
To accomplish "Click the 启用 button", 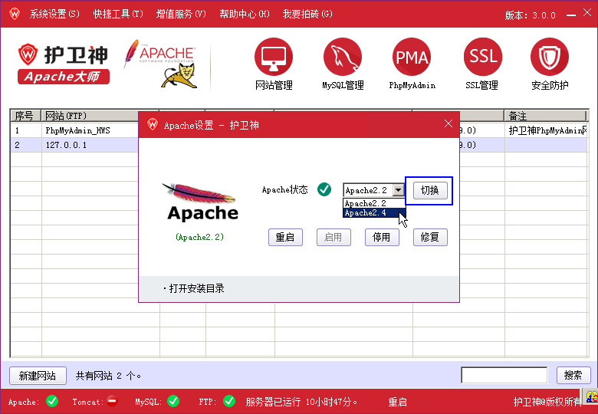I will point(333,237).
